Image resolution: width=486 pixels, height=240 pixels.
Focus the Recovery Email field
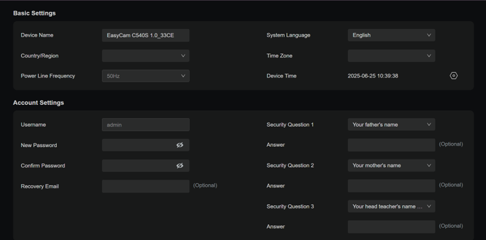tap(146, 186)
